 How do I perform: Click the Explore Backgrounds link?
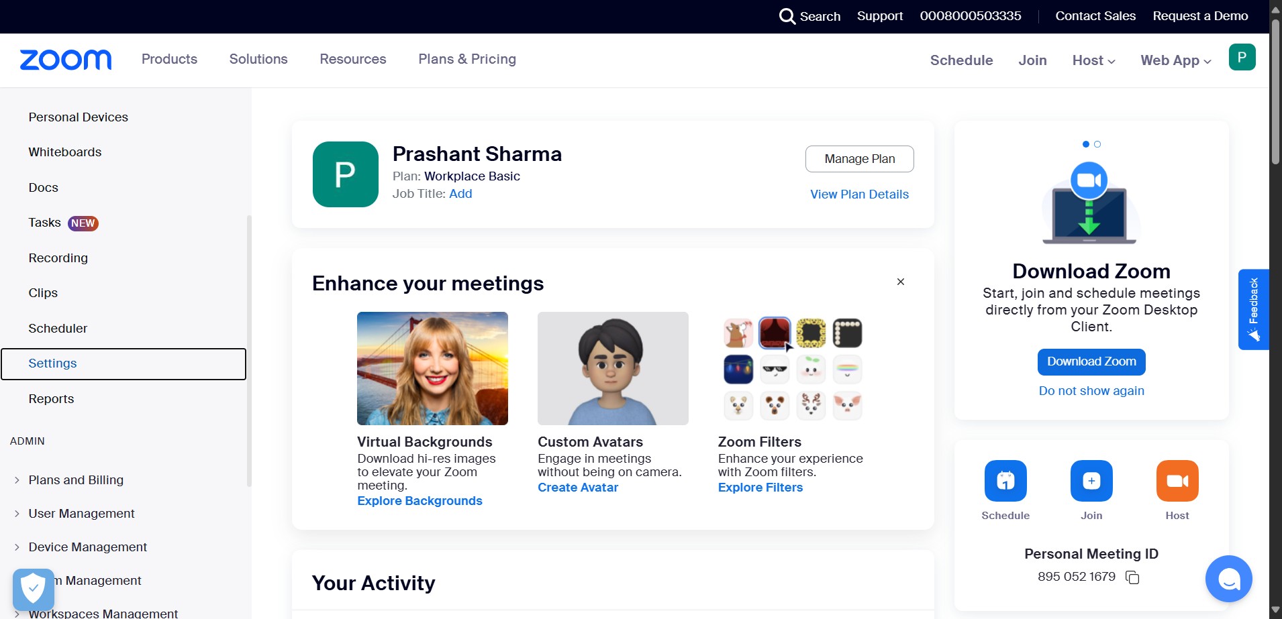click(x=420, y=501)
